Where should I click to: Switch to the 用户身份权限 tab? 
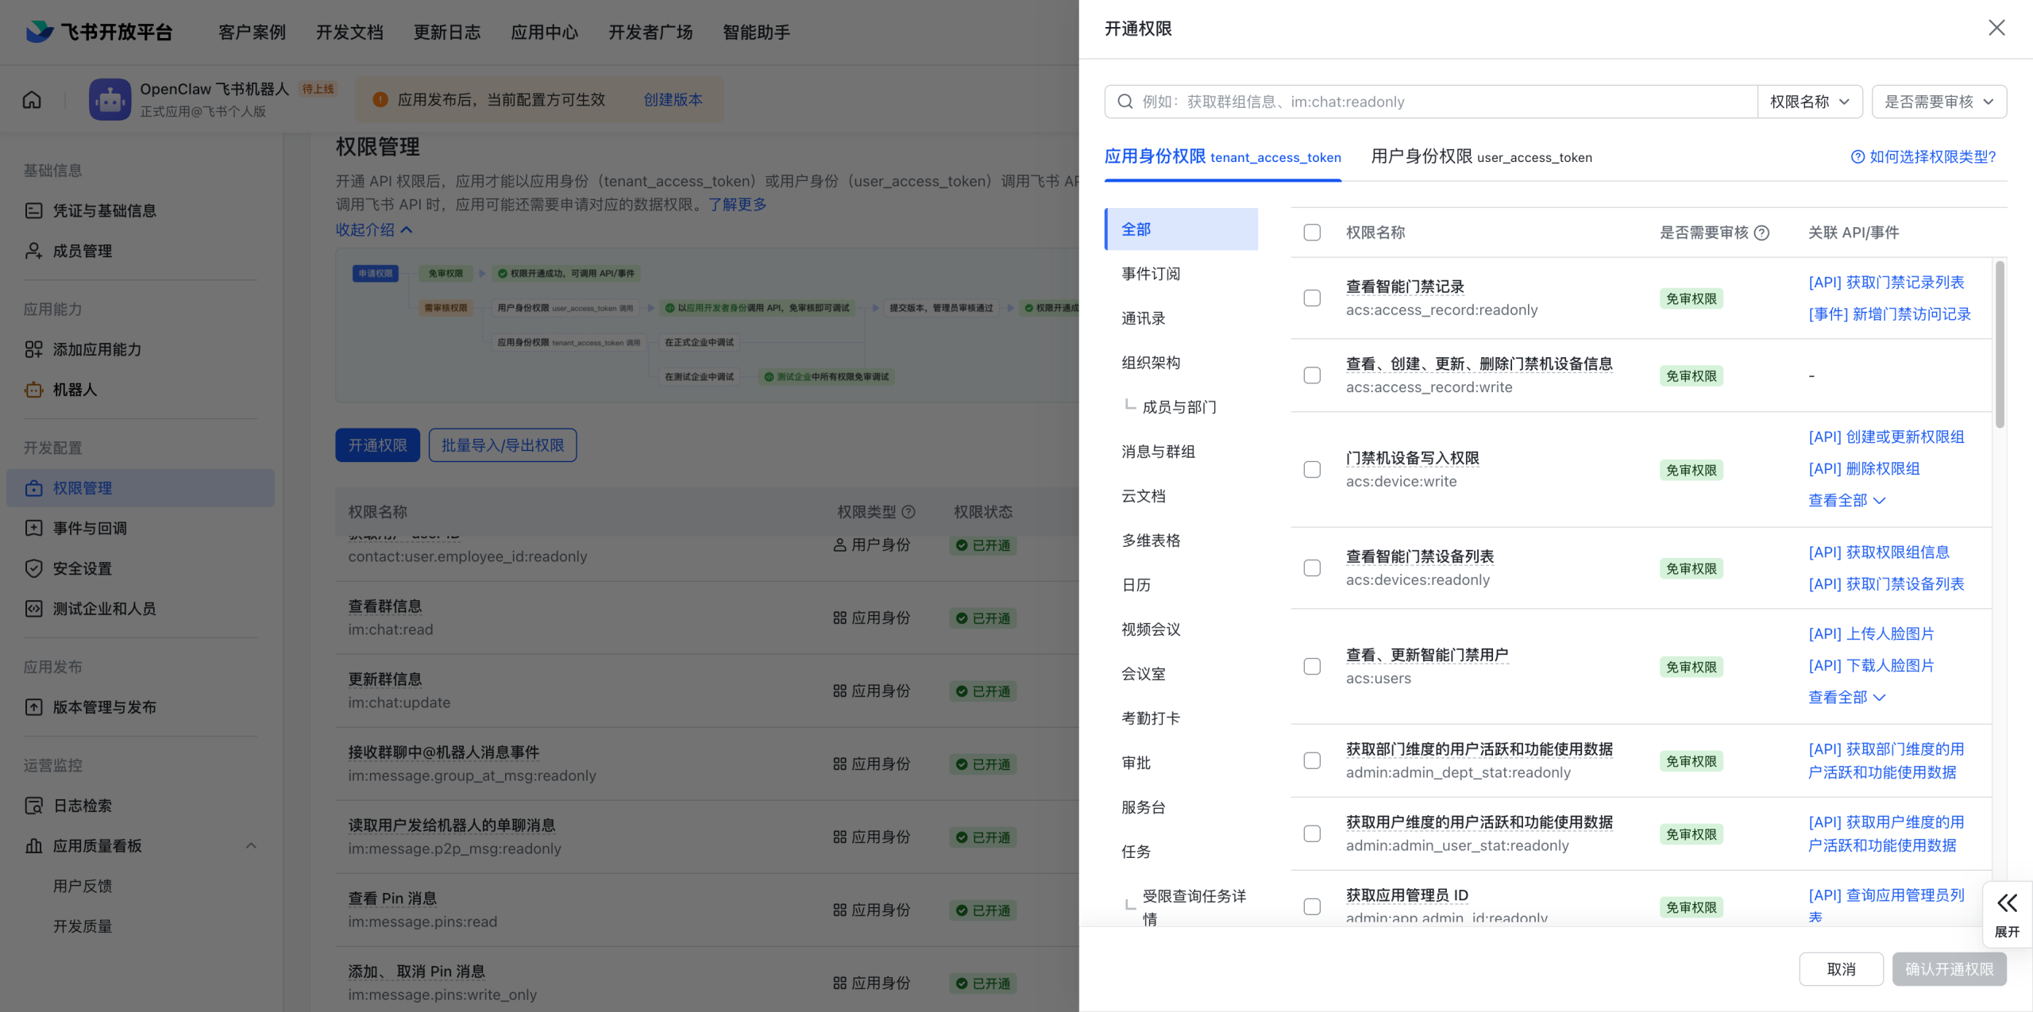click(1480, 157)
